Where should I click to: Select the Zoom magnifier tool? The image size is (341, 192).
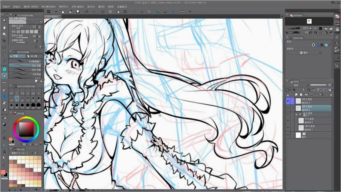tap(4, 20)
